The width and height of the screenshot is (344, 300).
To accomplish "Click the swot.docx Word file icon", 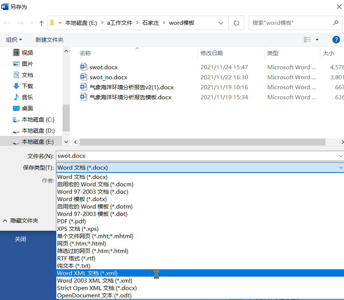I will 83,67.
